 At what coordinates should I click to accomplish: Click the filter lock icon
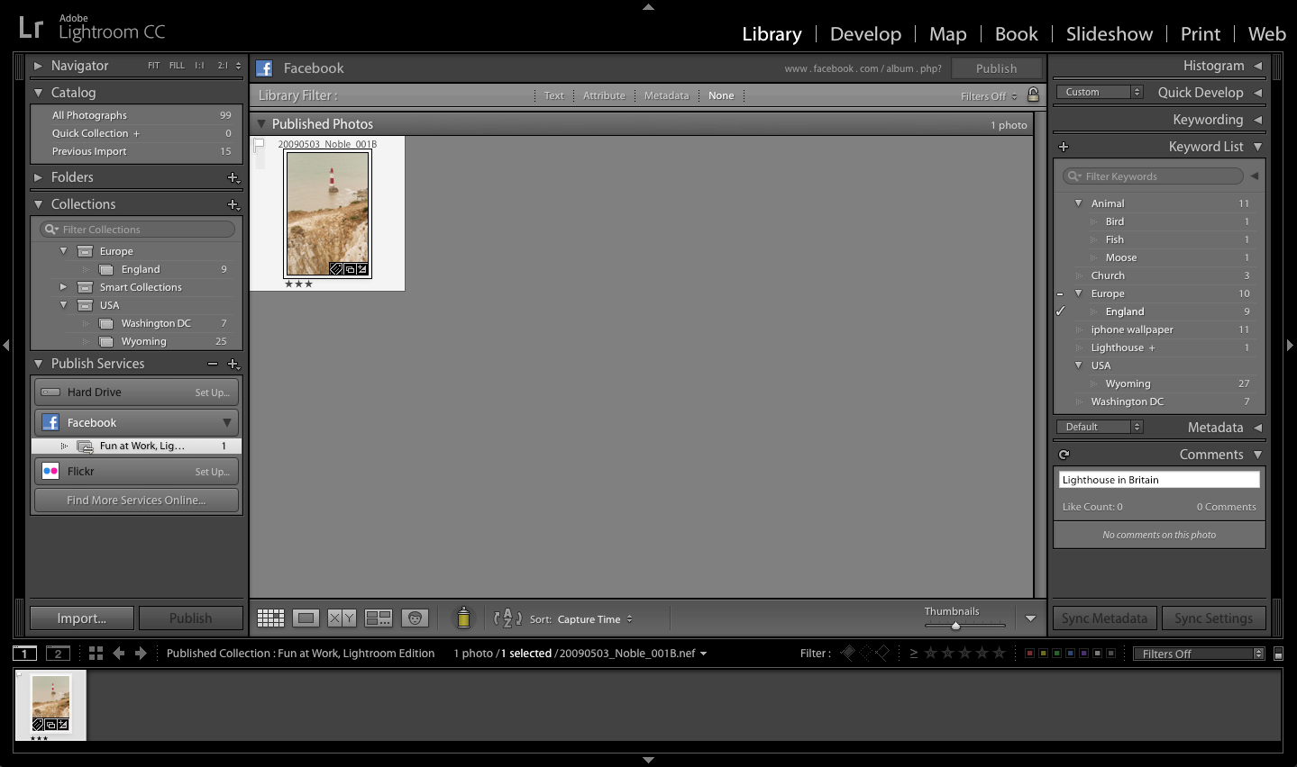click(x=1033, y=95)
